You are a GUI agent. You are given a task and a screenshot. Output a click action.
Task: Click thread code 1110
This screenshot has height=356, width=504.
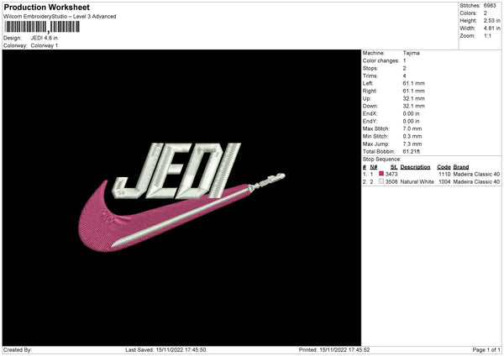(x=444, y=174)
